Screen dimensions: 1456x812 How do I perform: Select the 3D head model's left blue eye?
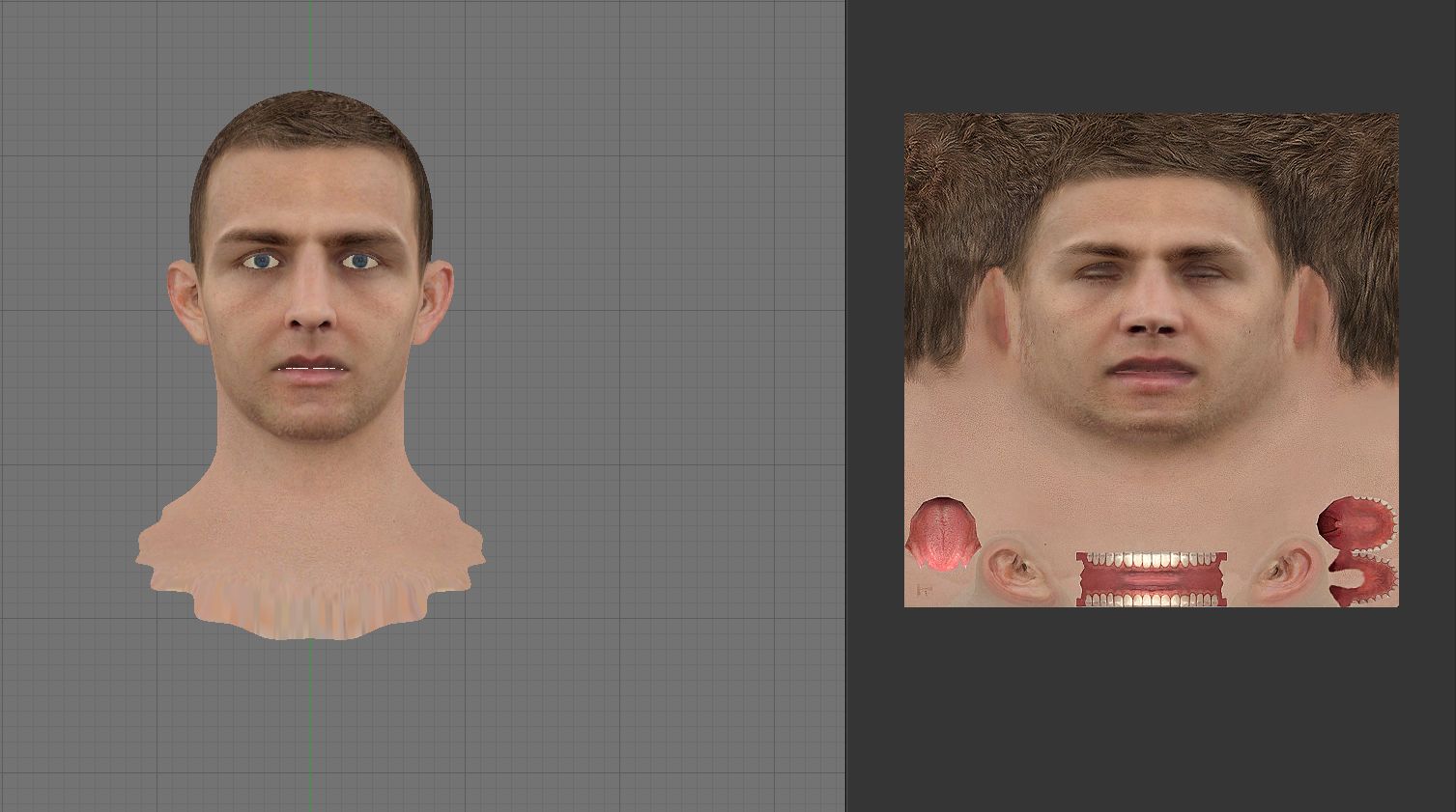[x=261, y=261]
